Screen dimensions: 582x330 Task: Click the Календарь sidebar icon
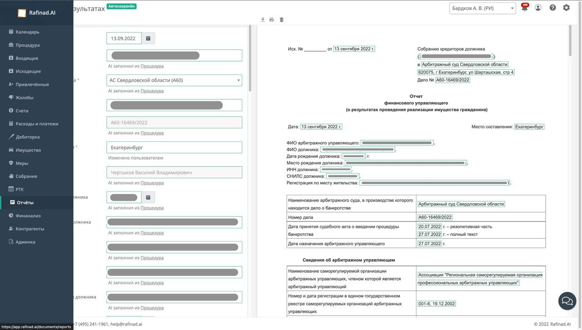click(11, 32)
